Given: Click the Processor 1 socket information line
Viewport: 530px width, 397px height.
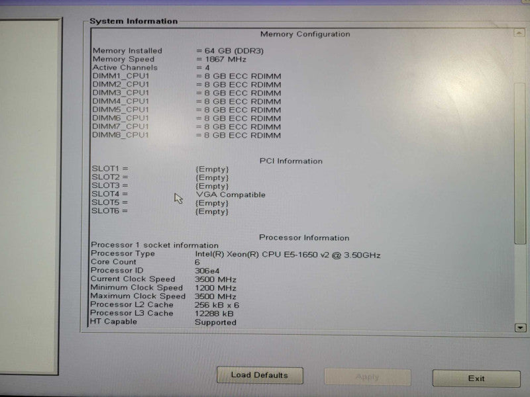Looking at the screenshot, I should click(x=154, y=245).
